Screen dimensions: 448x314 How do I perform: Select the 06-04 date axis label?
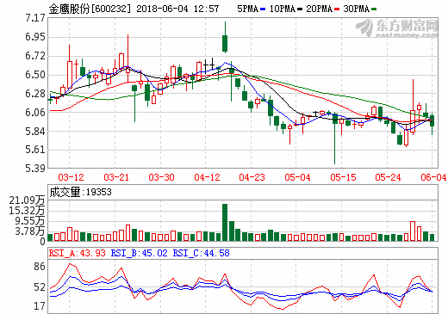click(433, 177)
